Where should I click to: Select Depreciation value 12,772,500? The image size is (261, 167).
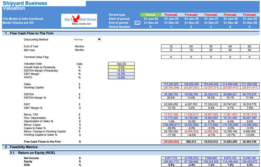click(171, 118)
